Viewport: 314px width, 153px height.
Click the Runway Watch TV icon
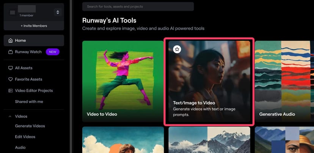tap(11, 52)
